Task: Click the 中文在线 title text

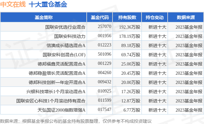Action: (x=13, y=4)
